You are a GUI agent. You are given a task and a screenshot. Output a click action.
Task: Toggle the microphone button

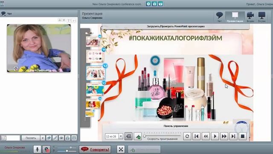tap(37, 149)
